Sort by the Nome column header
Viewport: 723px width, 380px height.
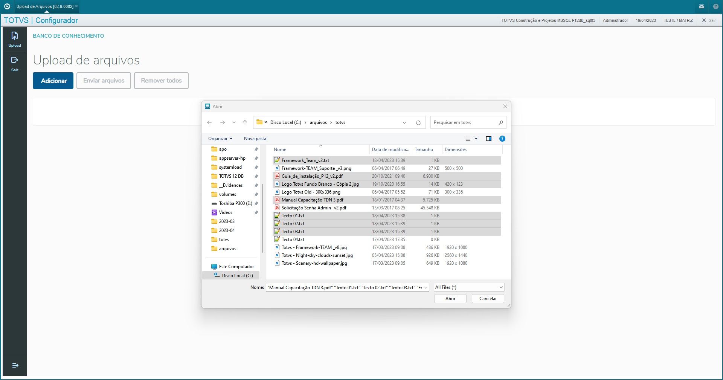(x=320, y=150)
